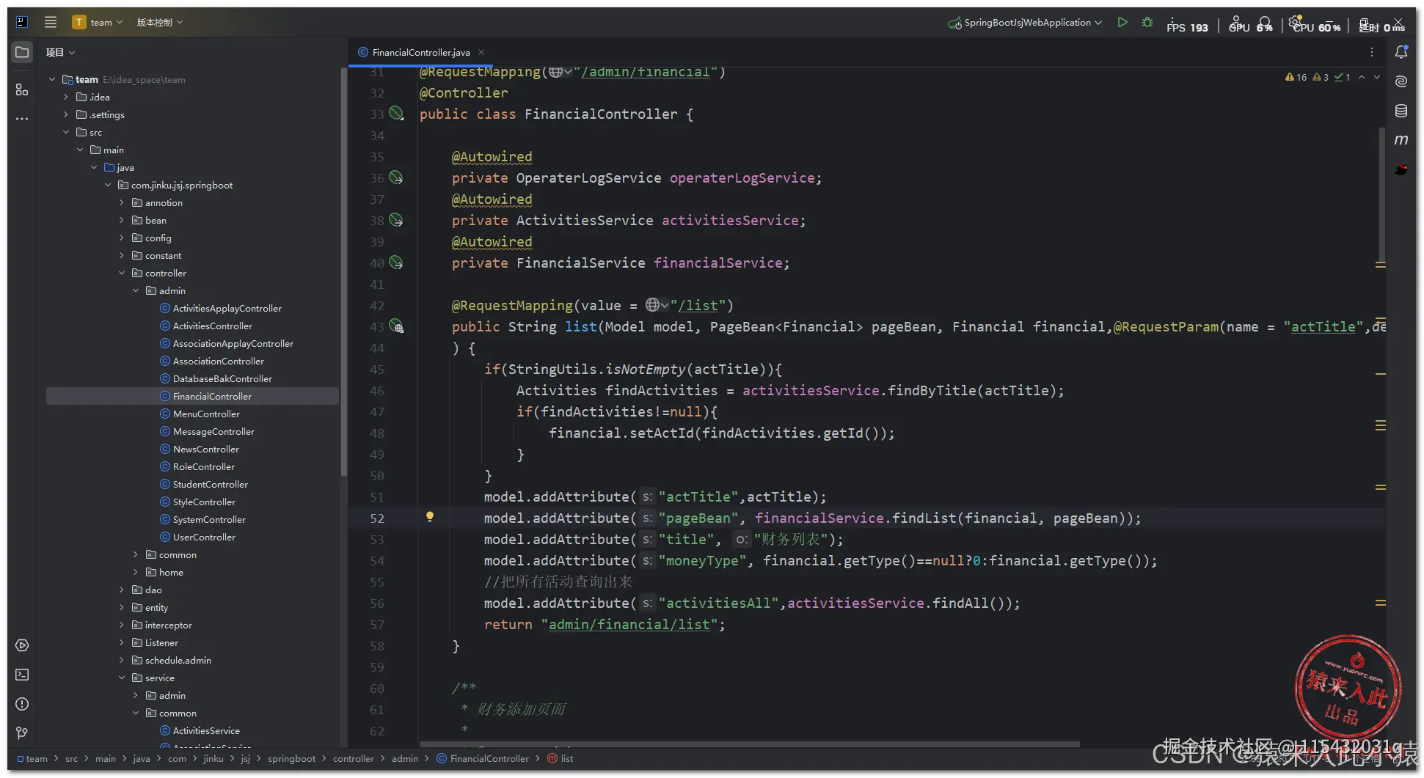The width and height of the screenshot is (1424, 778).
Task: Go to previous highlighted error arrow
Action: [x=1362, y=77]
